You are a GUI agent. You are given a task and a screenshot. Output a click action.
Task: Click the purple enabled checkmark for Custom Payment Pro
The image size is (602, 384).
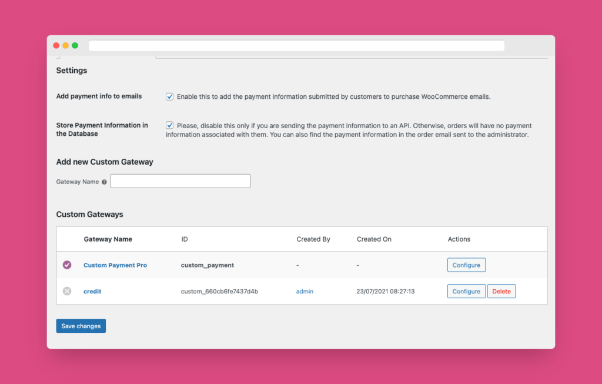point(67,265)
